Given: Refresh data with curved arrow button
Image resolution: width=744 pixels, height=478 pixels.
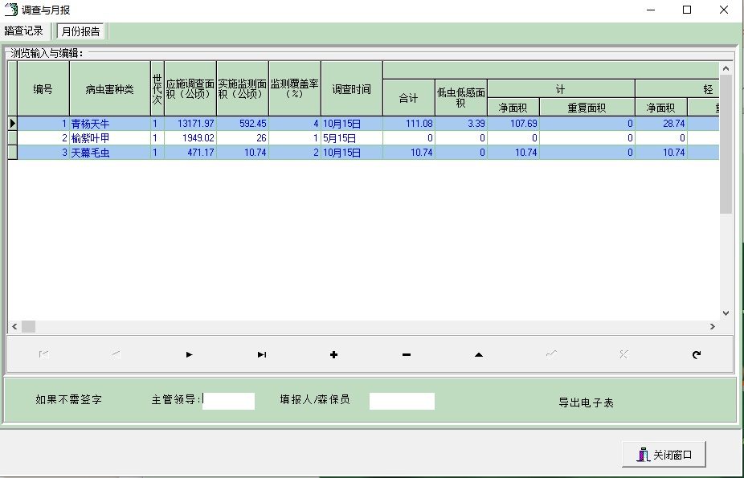Looking at the screenshot, I should [697, 354].
